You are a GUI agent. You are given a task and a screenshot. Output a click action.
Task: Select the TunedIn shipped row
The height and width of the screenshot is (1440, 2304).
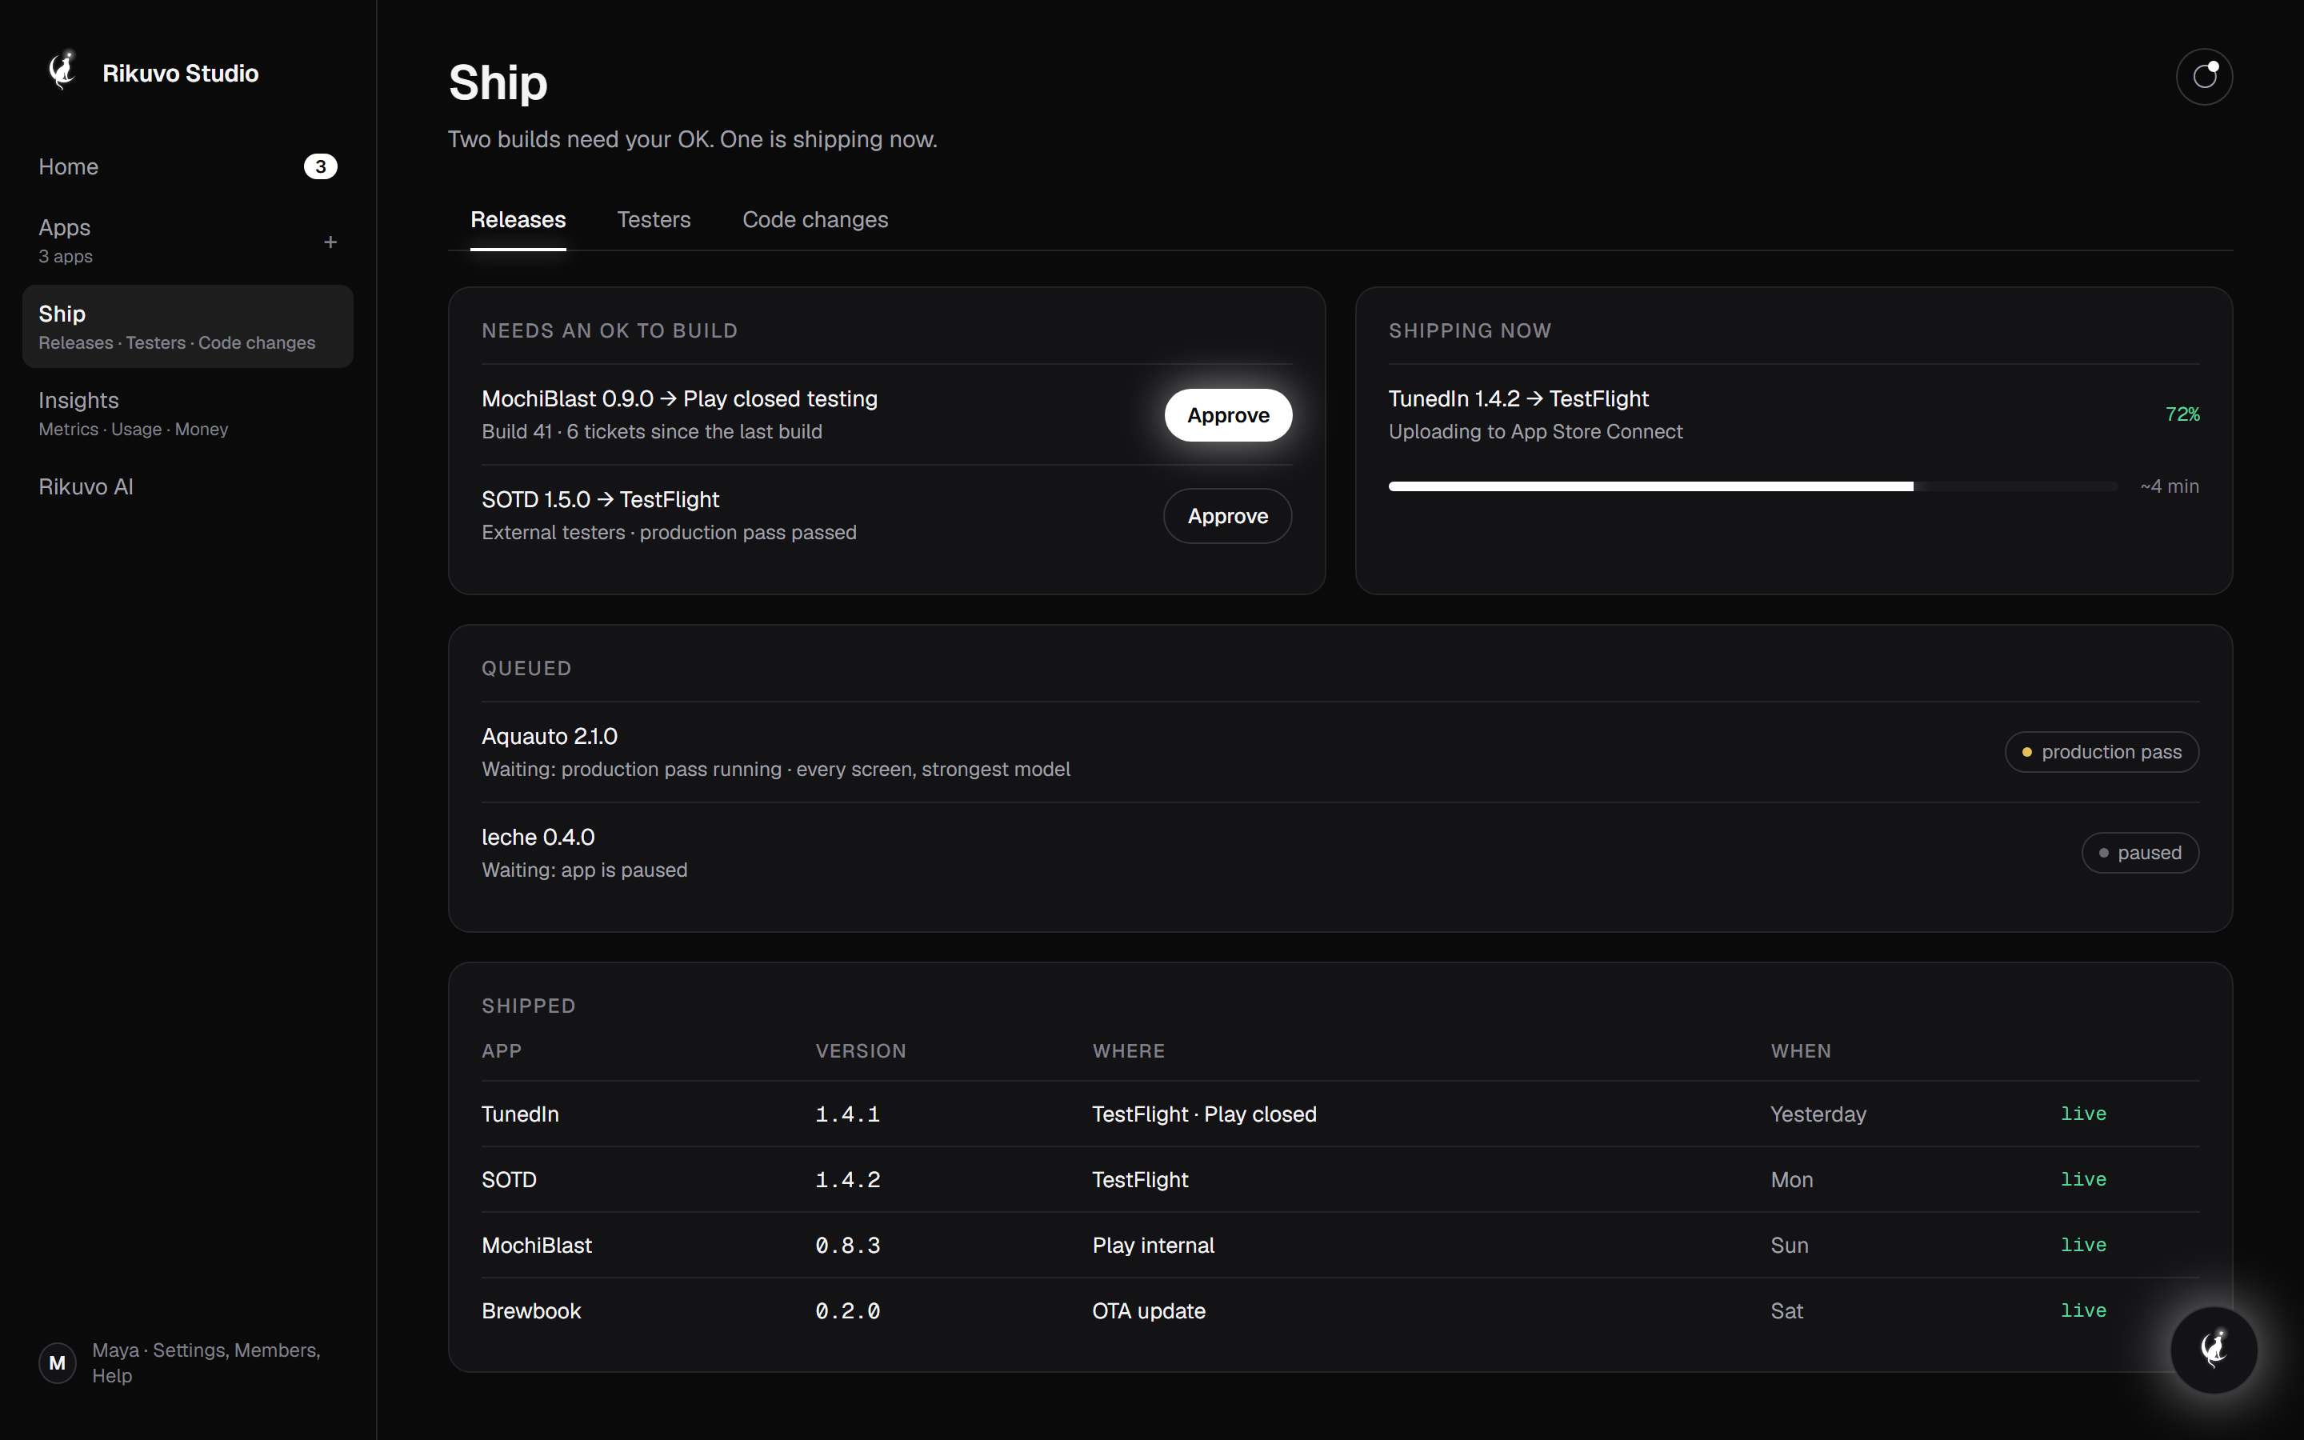click(x=1341, y=1114)
